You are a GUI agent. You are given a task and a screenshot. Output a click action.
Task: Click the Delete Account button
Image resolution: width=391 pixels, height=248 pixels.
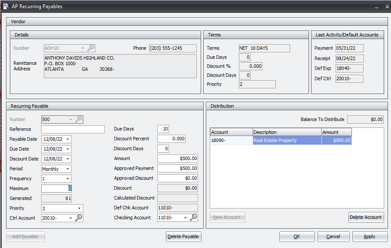click(366, 217)
